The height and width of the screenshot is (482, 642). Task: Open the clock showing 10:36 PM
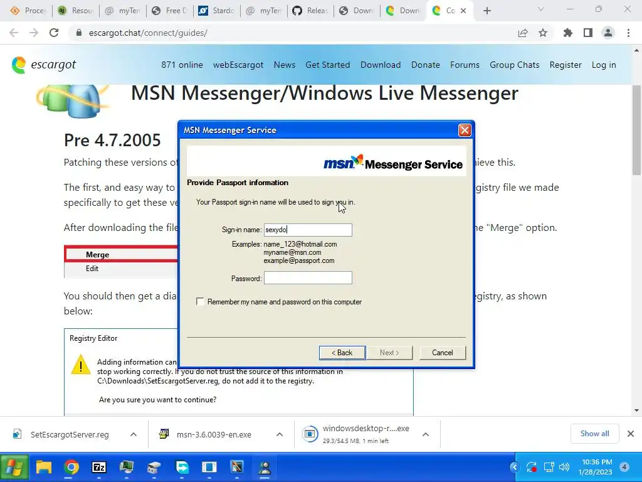(x=596, y=467)
